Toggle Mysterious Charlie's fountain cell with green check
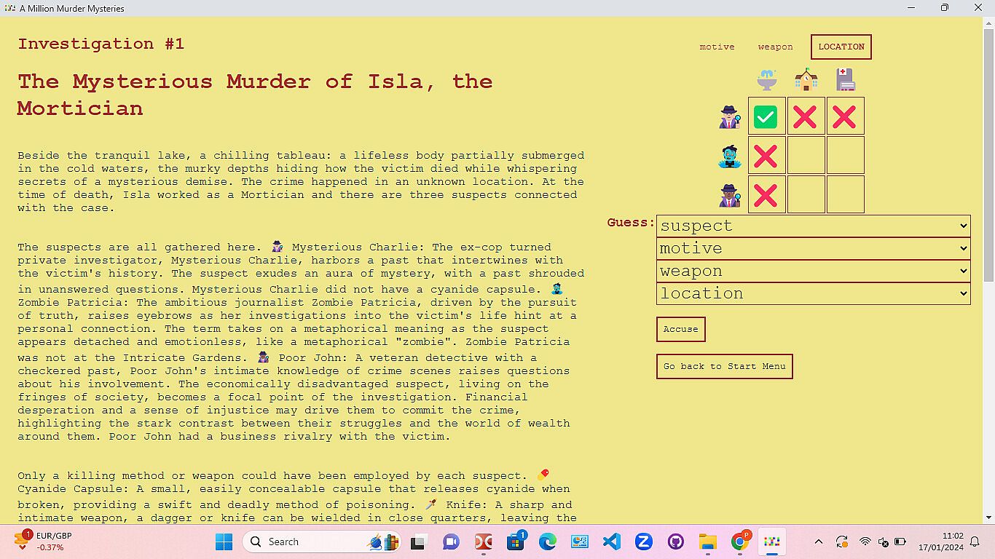The height and width of the screenshot is (559, 995). [x=766, y=116]
